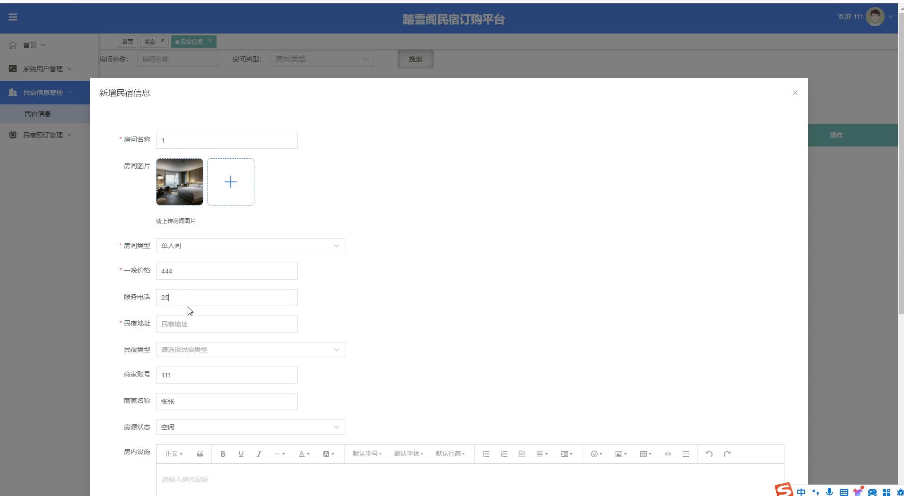
Task: Undo the last editor action
Action: 709,454
